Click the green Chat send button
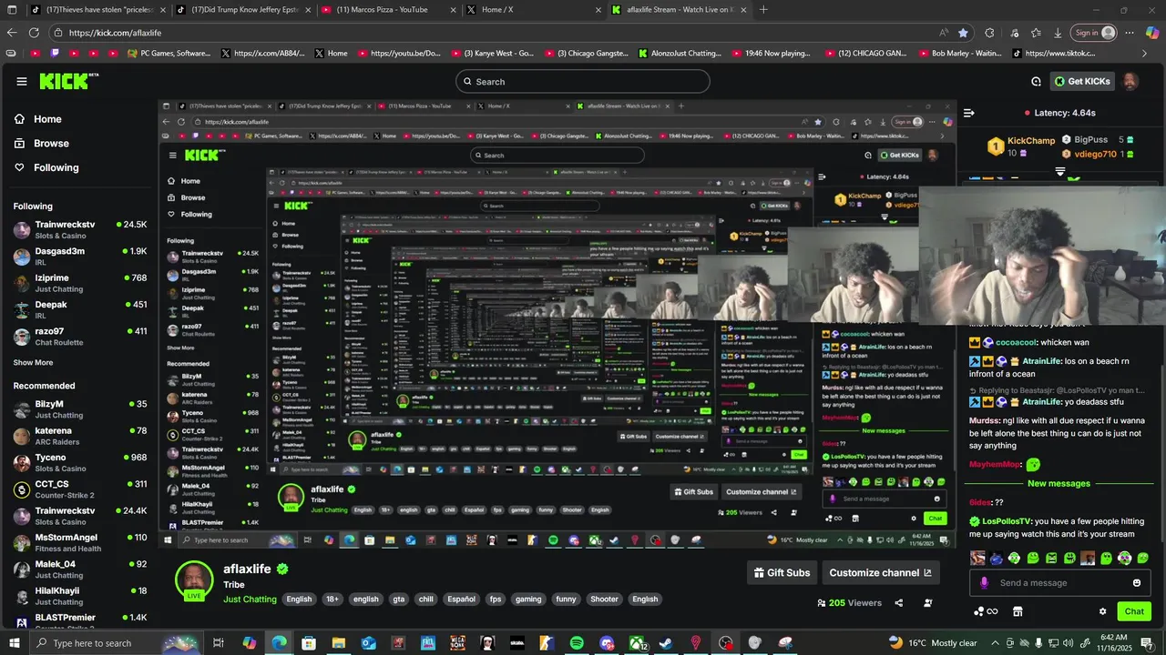 [x=1134, y=611]
